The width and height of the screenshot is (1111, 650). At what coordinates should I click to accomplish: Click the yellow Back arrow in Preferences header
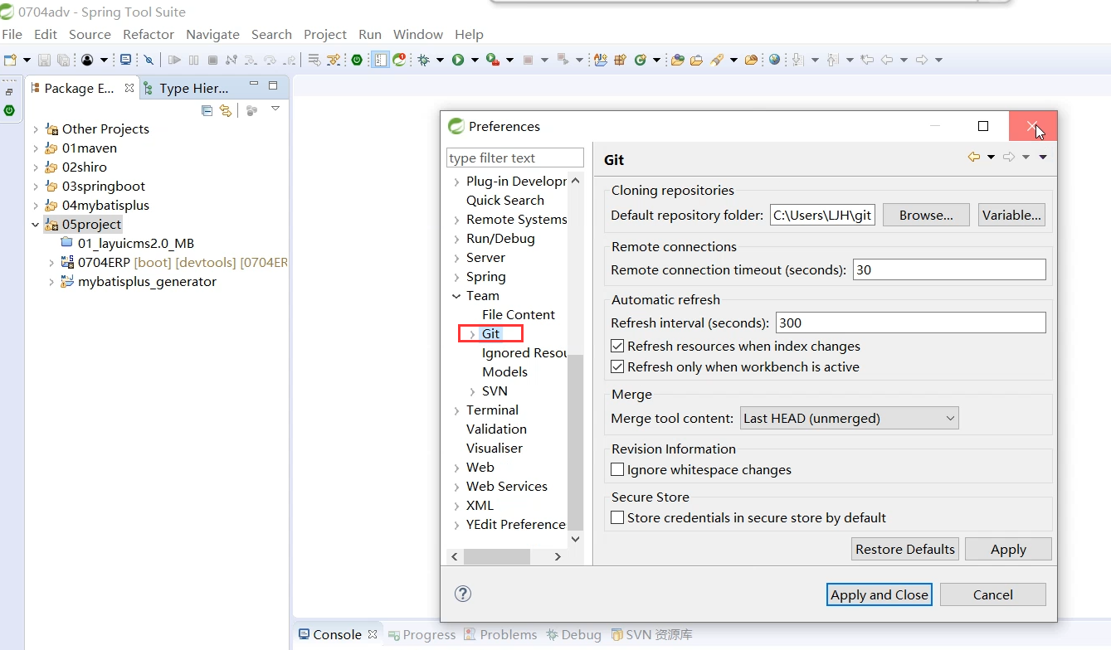[974, 158]
